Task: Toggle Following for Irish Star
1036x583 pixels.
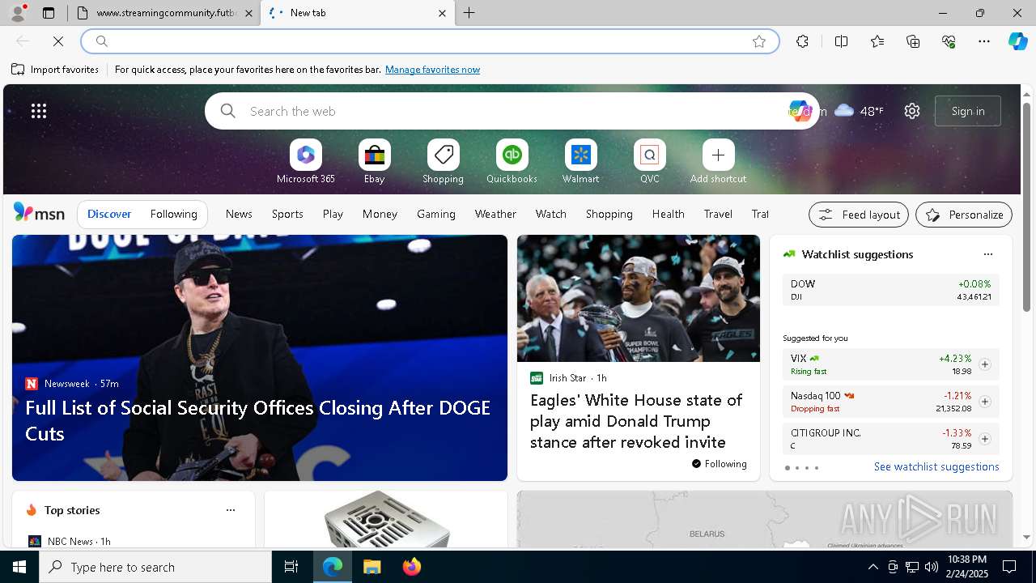Action: 719,464
